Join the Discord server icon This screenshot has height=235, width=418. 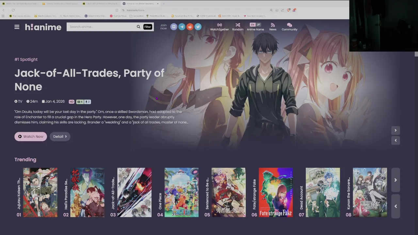point(174,27)
